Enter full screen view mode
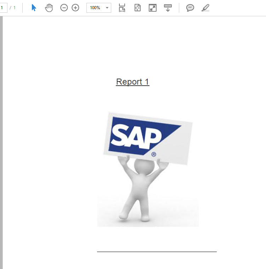This screenshot has width=266, height=269. (x=153, y=7)
